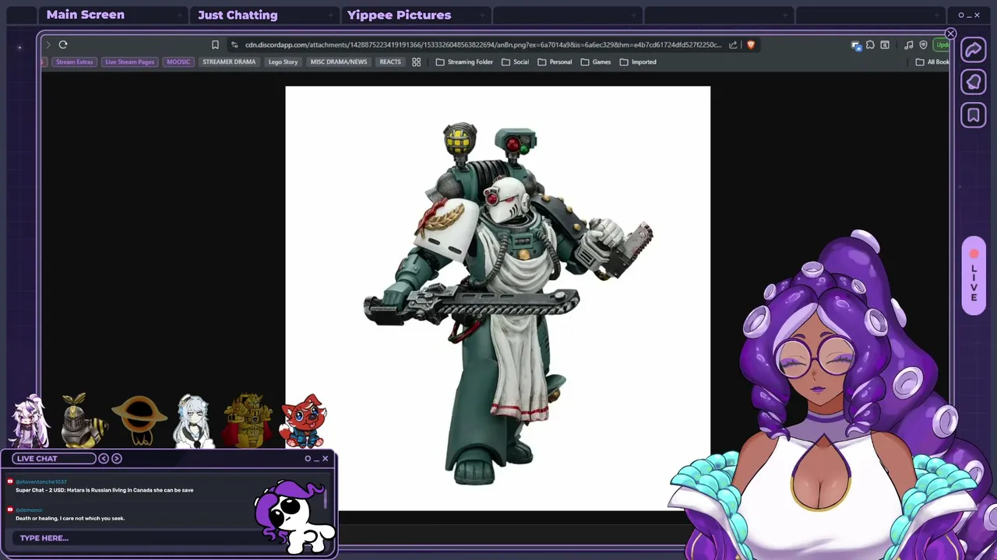Open the STREAMER DRAMA bookmark
Image resolution: width=997 pixels, height=560 pixels.
point(229,62)
